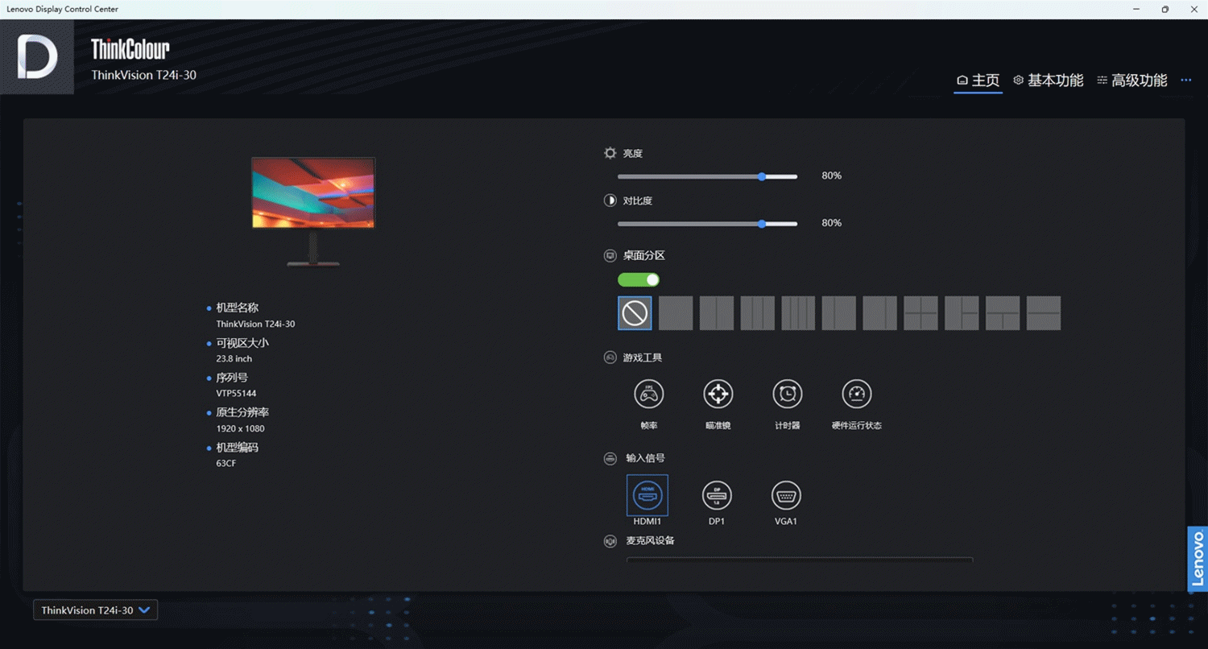Viewport: 1208px width, 649px height.
Task: Close the Lenovo Display Control Center window
Action: click(1194, 9)
